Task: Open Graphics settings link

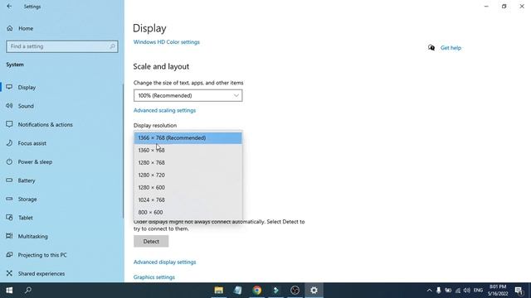Action: pos(154,277)
